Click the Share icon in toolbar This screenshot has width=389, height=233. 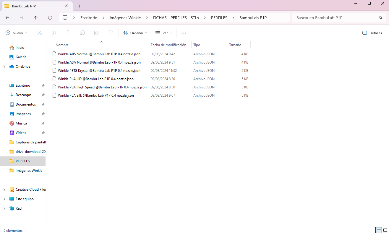click(96, 33)
